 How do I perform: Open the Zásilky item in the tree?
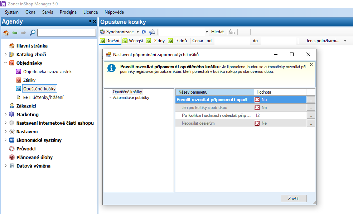[x=29, y=80]
